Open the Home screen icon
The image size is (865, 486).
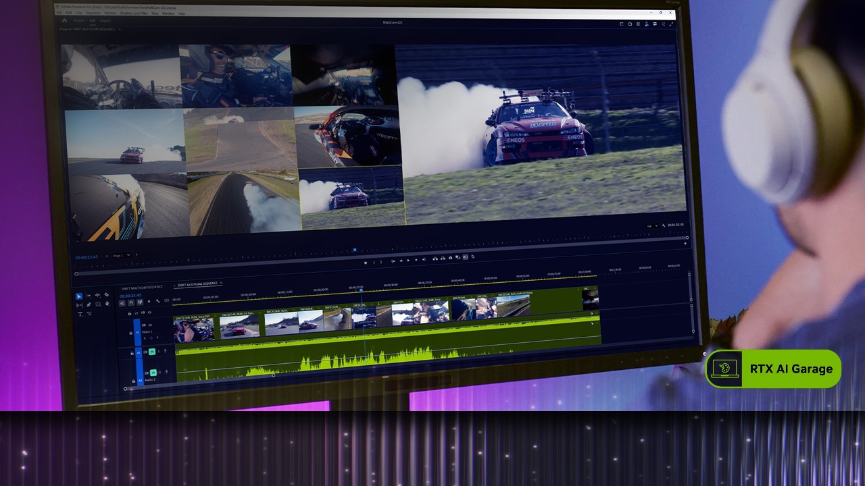pyautogui.click(x=64, y=20)
